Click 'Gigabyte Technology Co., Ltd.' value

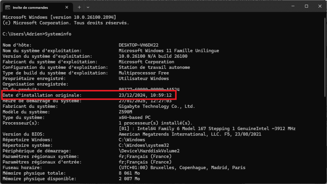pyautogui.click(x=157, y=107)
